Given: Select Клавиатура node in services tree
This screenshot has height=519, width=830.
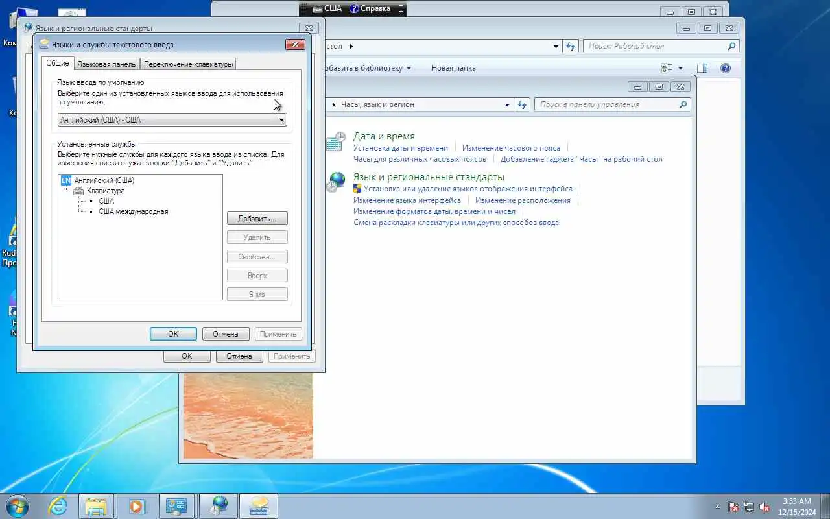Looking at the screenshot, I should [x=106, y=191].
